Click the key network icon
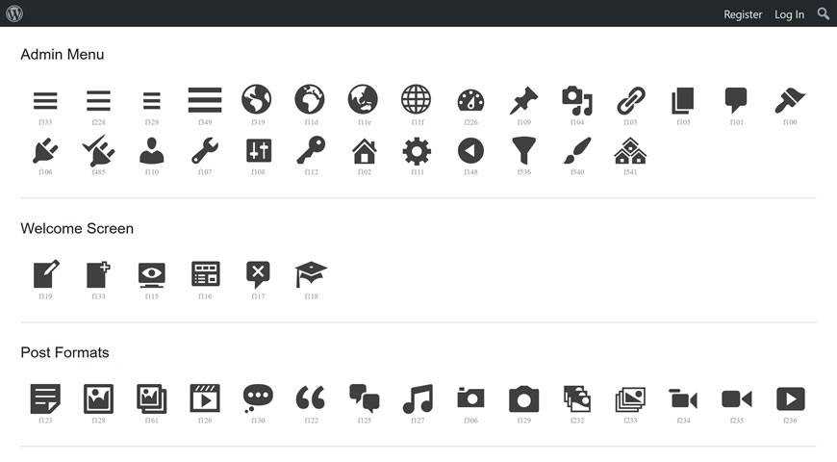This screenshot has width=837, height=462. point(311,150)
